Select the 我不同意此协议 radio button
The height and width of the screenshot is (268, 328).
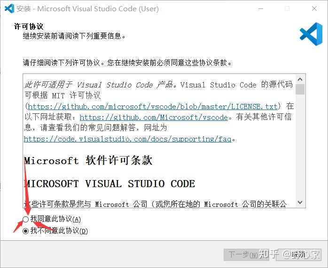25,231
